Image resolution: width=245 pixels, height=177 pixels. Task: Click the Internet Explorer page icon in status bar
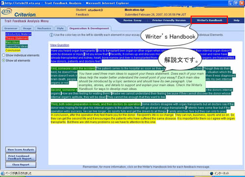[x=2, y=173]
